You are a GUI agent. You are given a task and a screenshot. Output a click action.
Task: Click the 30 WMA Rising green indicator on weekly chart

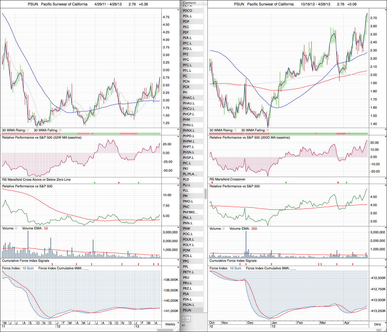[28, 130]
